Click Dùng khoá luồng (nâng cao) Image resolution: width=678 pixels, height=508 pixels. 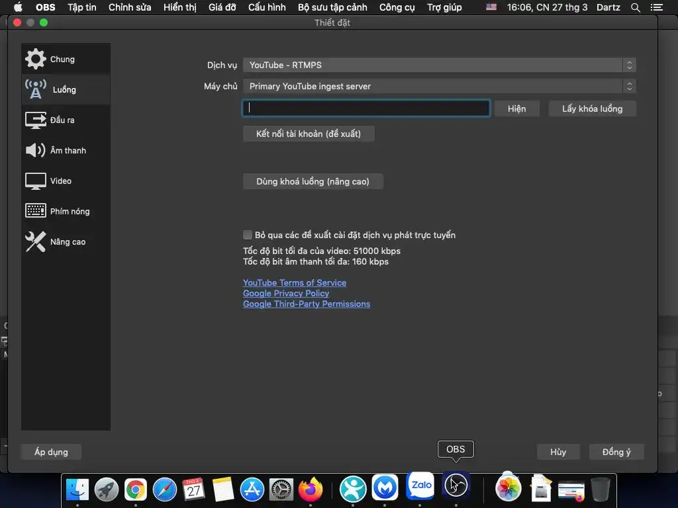(x=313, y=181)
